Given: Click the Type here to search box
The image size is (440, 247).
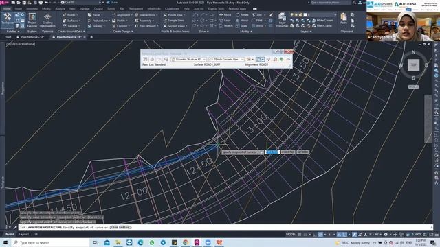Looking at the screenshot, I should coord(50,242).
